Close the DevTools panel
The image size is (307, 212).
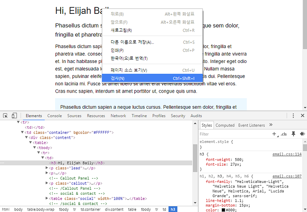pos(302,116)
